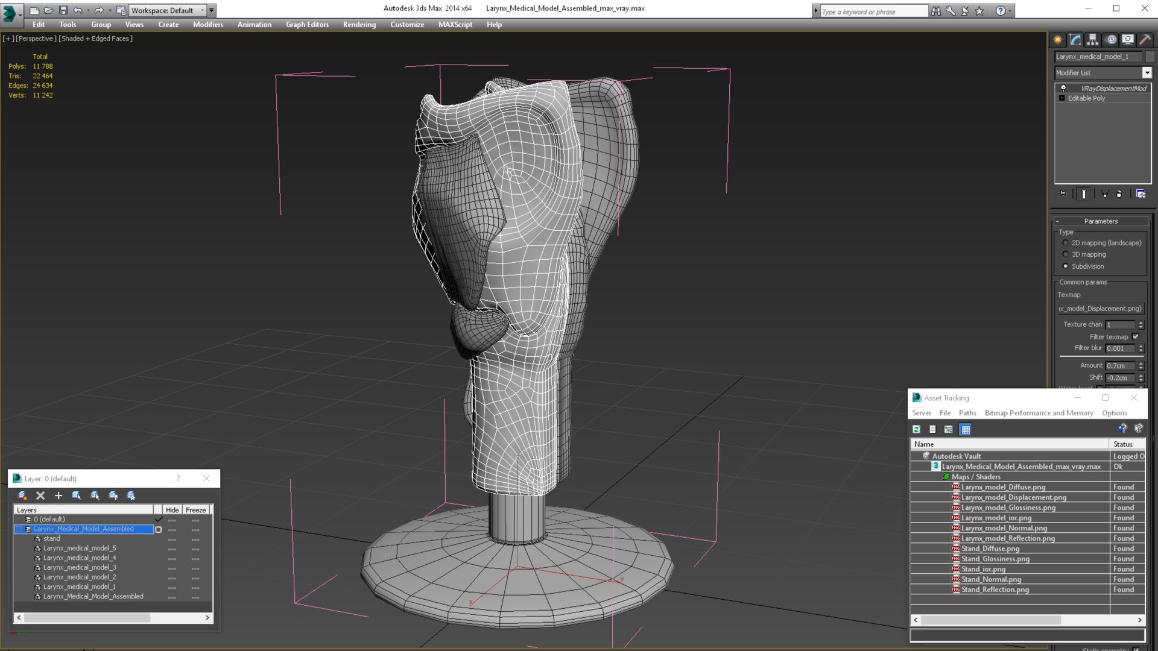
Task: Add selected objects to layer plus icon
Action: 59,495
